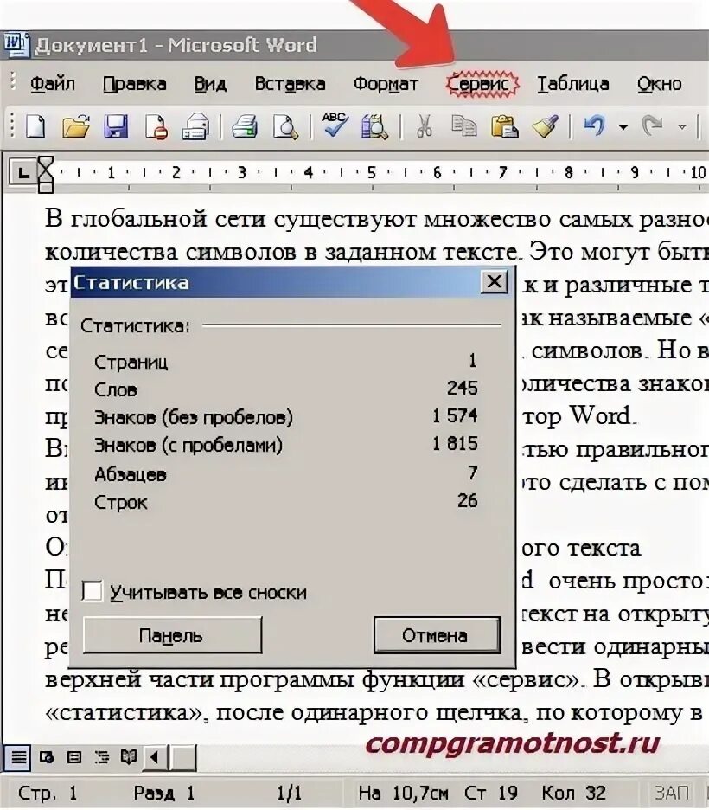Screen dimensions: 709x810
Task: Click the Страниц row label
Action: coord(131,362)
